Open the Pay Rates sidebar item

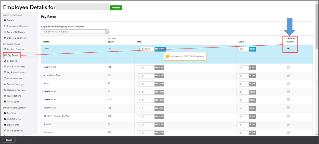pyautogui.click(x=12, y=55)
